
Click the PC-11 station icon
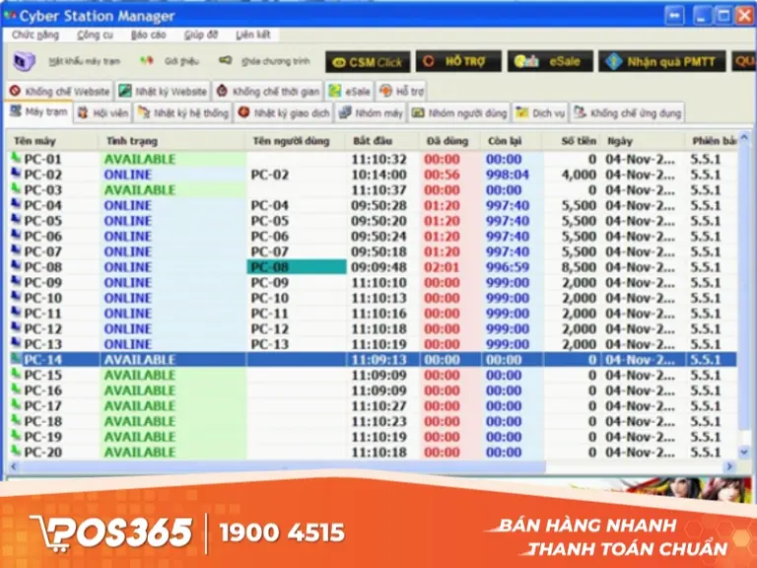(16, 313)
